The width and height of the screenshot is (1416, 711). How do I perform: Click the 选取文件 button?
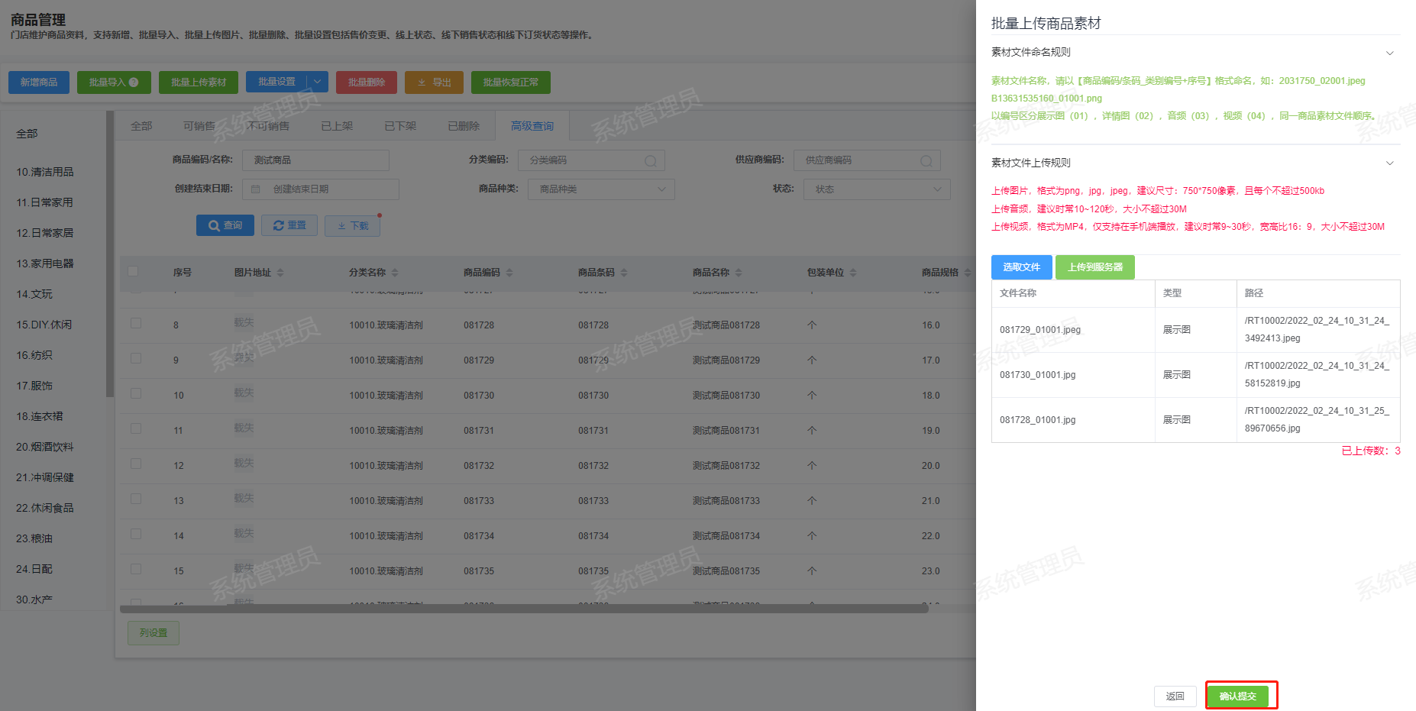tap(1021, 267)
